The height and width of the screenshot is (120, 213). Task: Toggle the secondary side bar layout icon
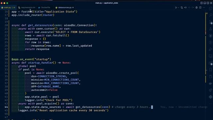[208, 3]
